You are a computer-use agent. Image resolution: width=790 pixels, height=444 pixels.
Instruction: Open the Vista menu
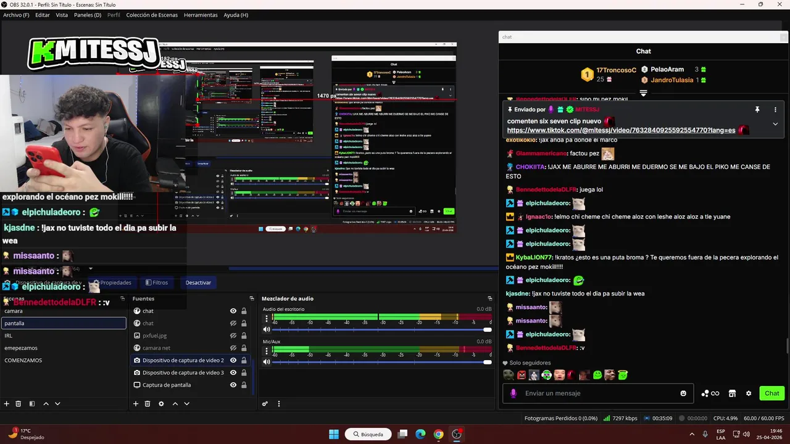tap(62, 15)
